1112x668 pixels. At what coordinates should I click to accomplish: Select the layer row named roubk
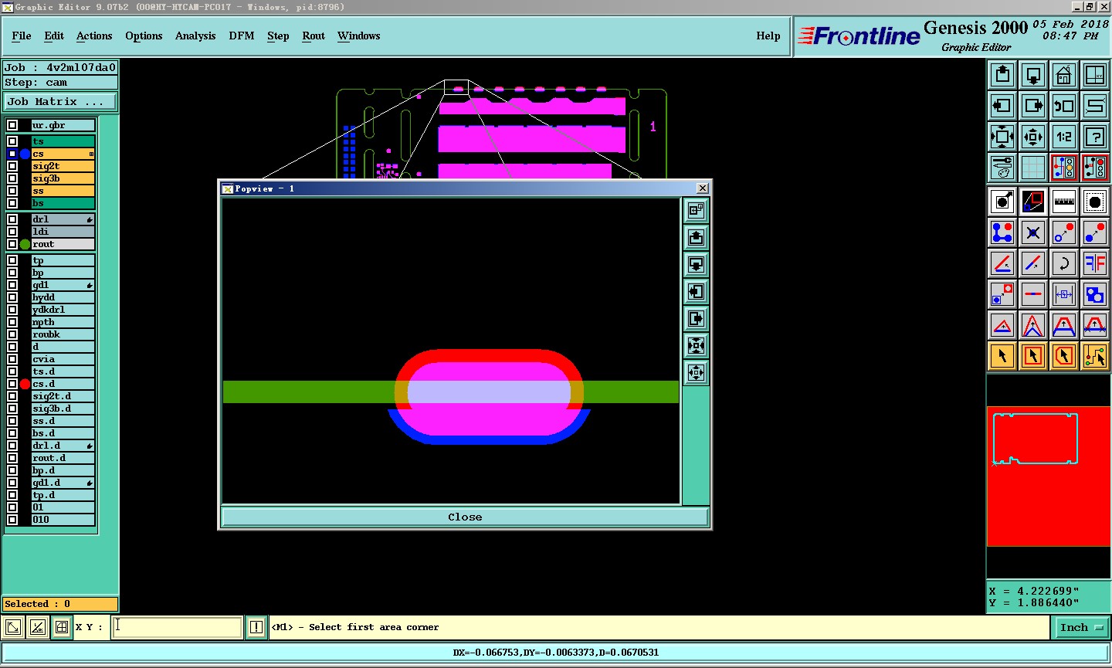click(x=63, y=334)
